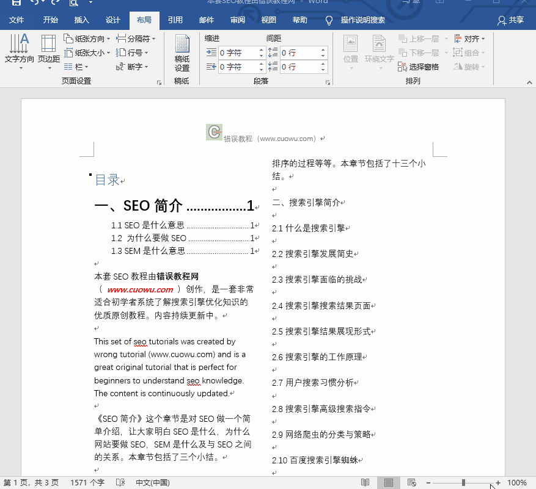This screenshot has width=536, height=489.
Task: Click the Tell Me search box (操作说明搜索)
Action: 362,20
